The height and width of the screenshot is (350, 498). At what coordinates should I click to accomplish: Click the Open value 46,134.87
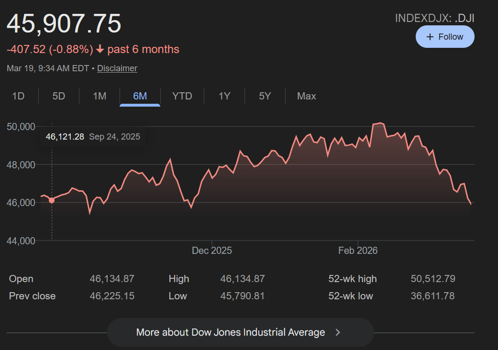click(112, 279)
